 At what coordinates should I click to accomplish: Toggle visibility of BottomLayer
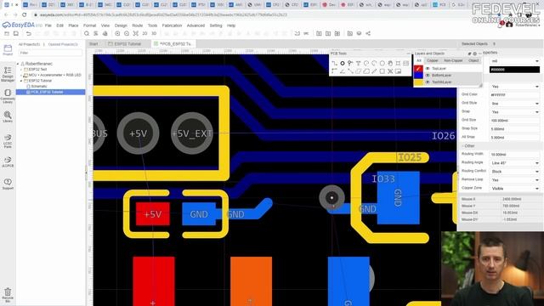[428, 76]
